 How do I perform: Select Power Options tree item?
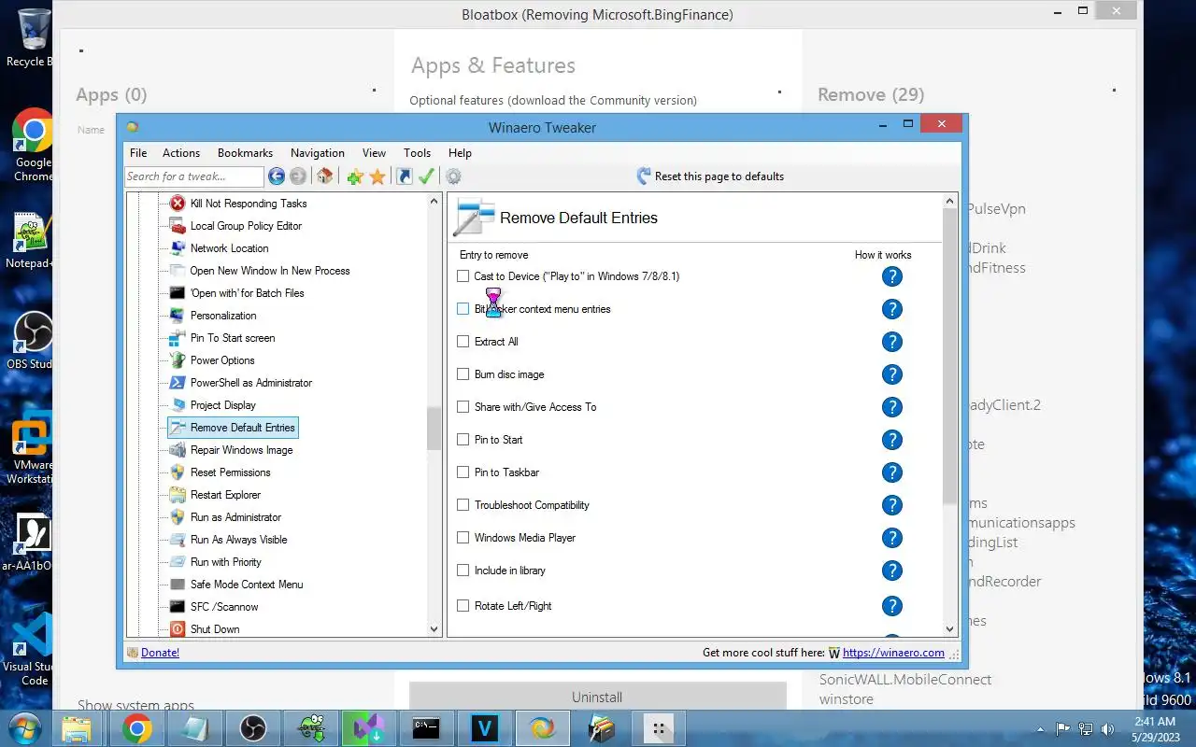click(222, 360)
